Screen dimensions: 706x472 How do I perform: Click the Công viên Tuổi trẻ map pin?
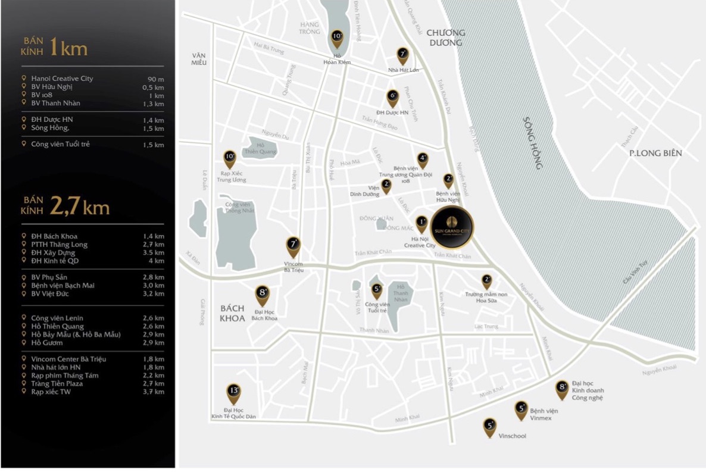point(377,290)
